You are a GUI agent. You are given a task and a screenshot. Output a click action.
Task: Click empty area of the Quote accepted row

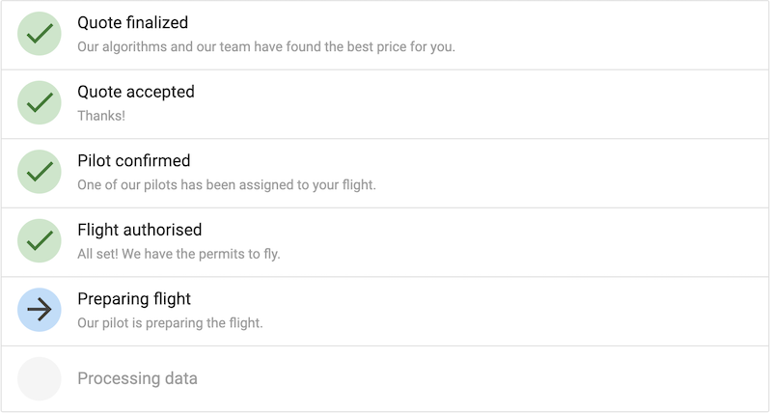481,104
